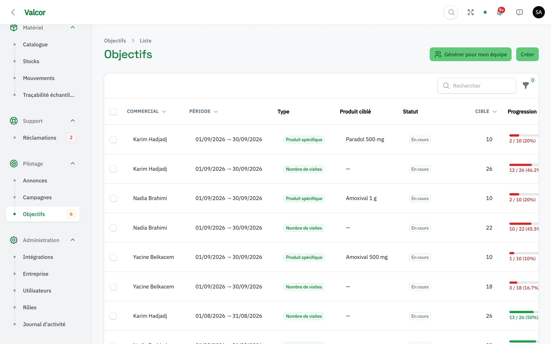Collapse the Matériel section chevron

click(x=73, y=28)
